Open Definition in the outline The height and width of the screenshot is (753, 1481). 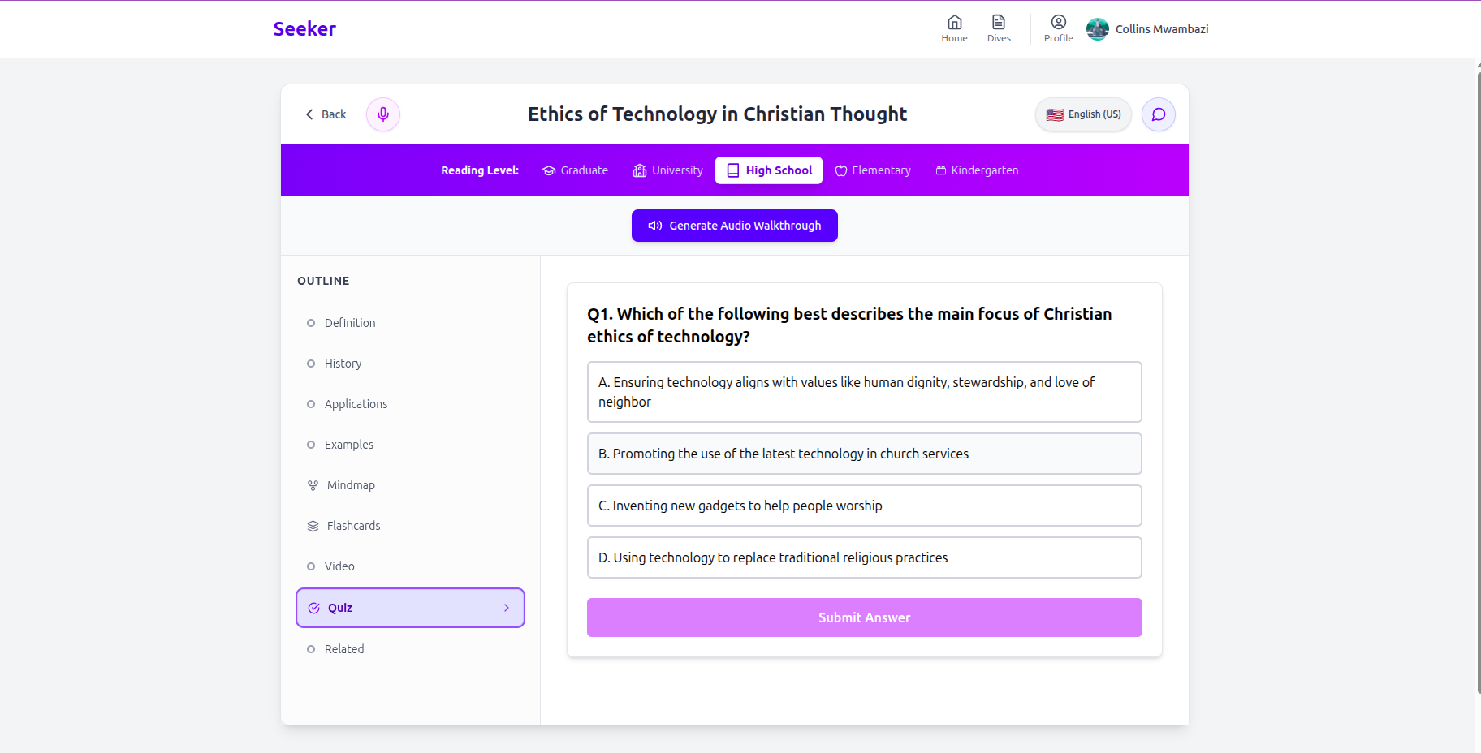[410, 323]
